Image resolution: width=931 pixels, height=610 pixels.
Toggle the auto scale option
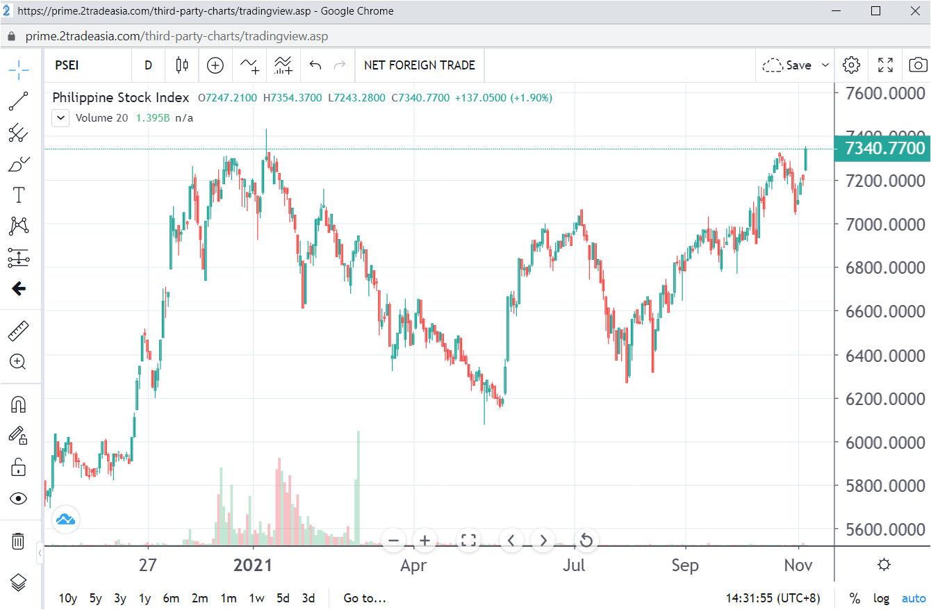pyautogui.click(x=914, y=598)
